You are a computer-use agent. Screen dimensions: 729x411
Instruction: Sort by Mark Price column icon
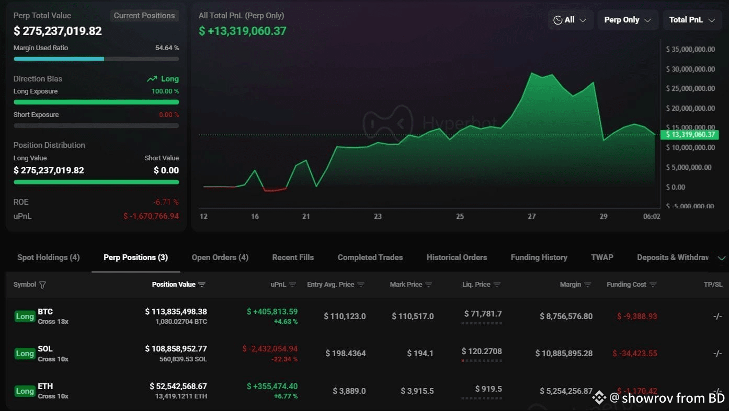[429, 285]
